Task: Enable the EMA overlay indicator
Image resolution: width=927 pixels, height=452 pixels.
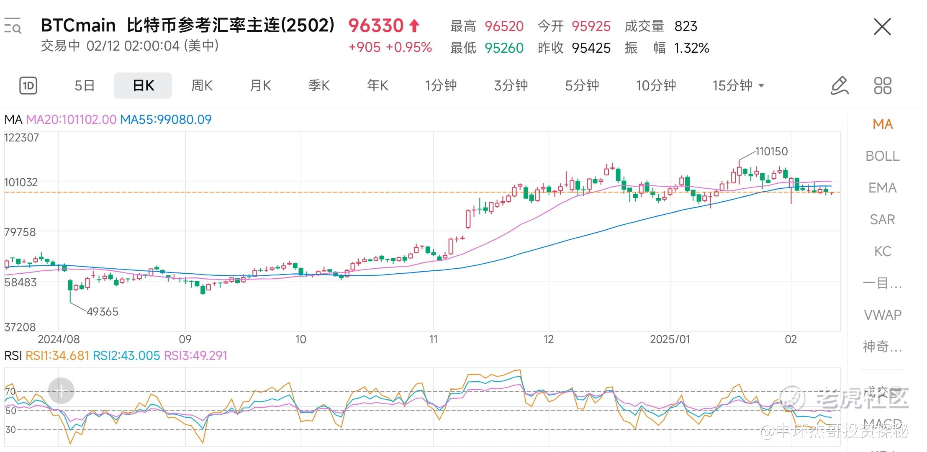Action: (x=882, y=188)
